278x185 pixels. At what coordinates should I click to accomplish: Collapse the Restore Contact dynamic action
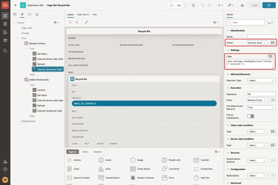click(22, 43)
